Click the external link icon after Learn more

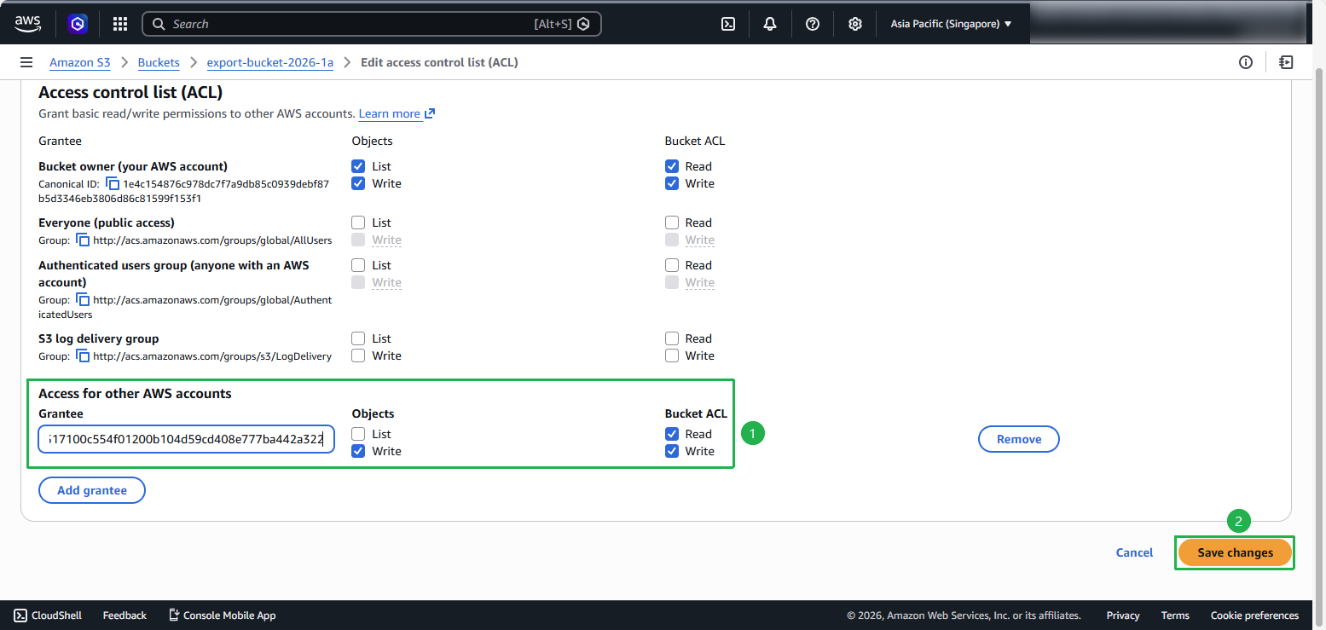click(430, 113)
